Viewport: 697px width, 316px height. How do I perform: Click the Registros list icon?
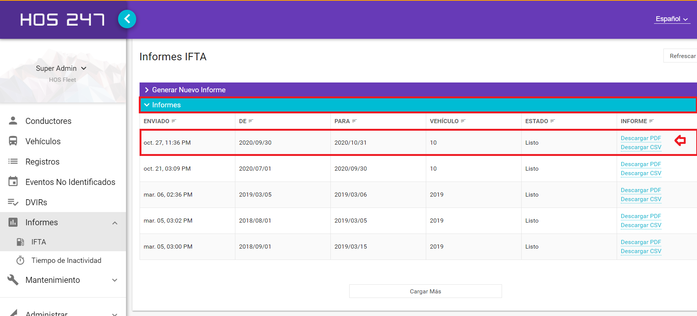click(13, 161)
